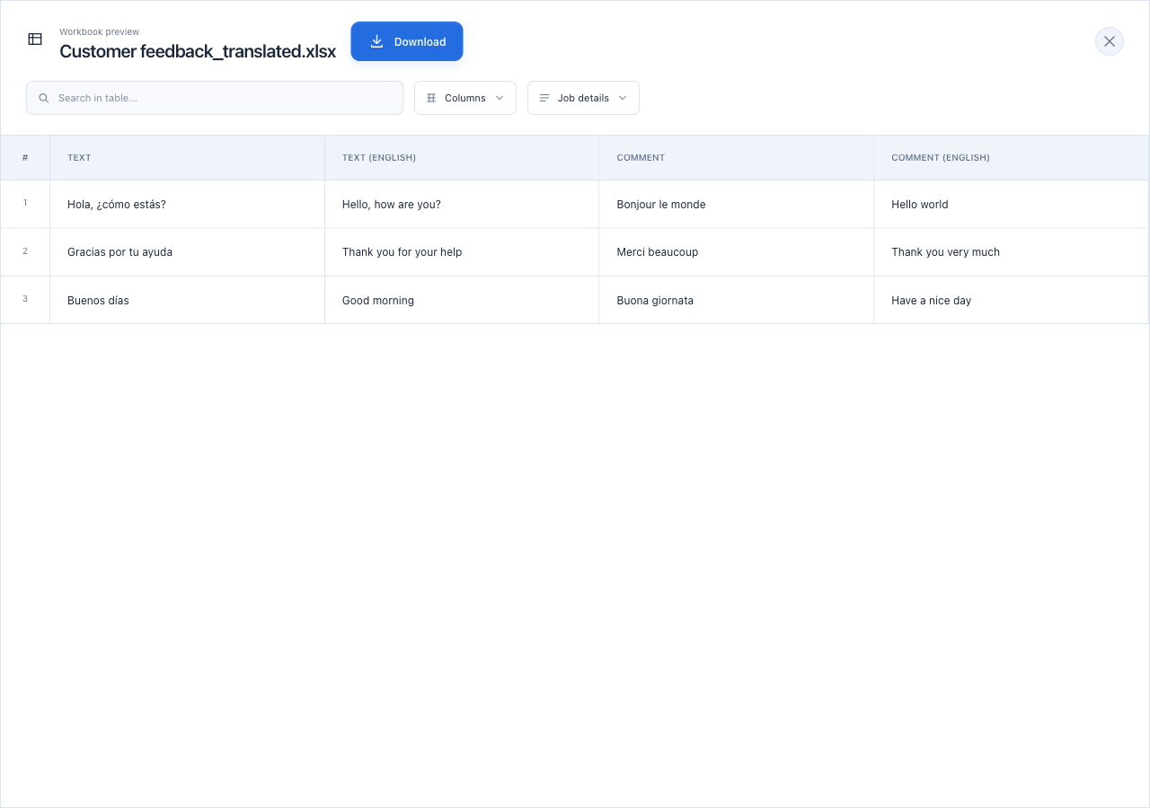Select the cell "Merci beaucoup"
Viewport: 1150px width, 808px height.
coord(737,252)
